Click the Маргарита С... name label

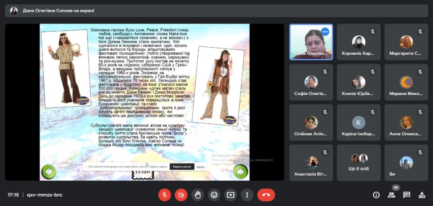(406, 54)
